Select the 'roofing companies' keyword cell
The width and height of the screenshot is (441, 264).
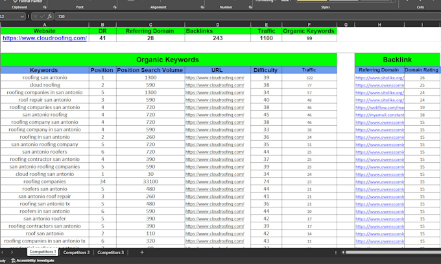click(45, 182)
